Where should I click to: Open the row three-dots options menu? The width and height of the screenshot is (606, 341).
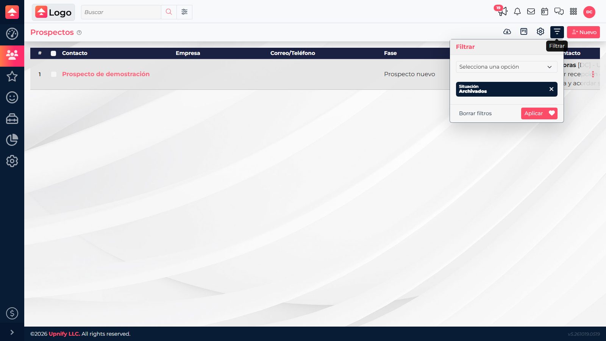(593, 74)
